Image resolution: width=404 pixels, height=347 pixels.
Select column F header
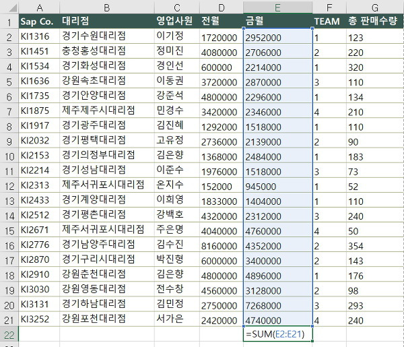[x=329, y=7]
